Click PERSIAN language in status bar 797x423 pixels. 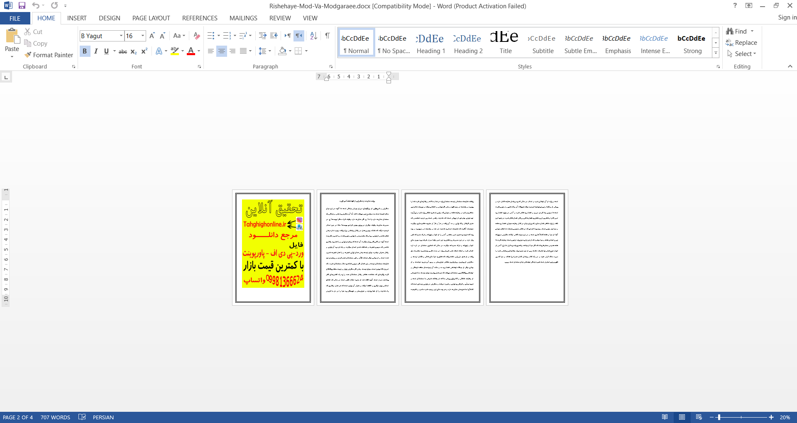[x=103, y=417]
